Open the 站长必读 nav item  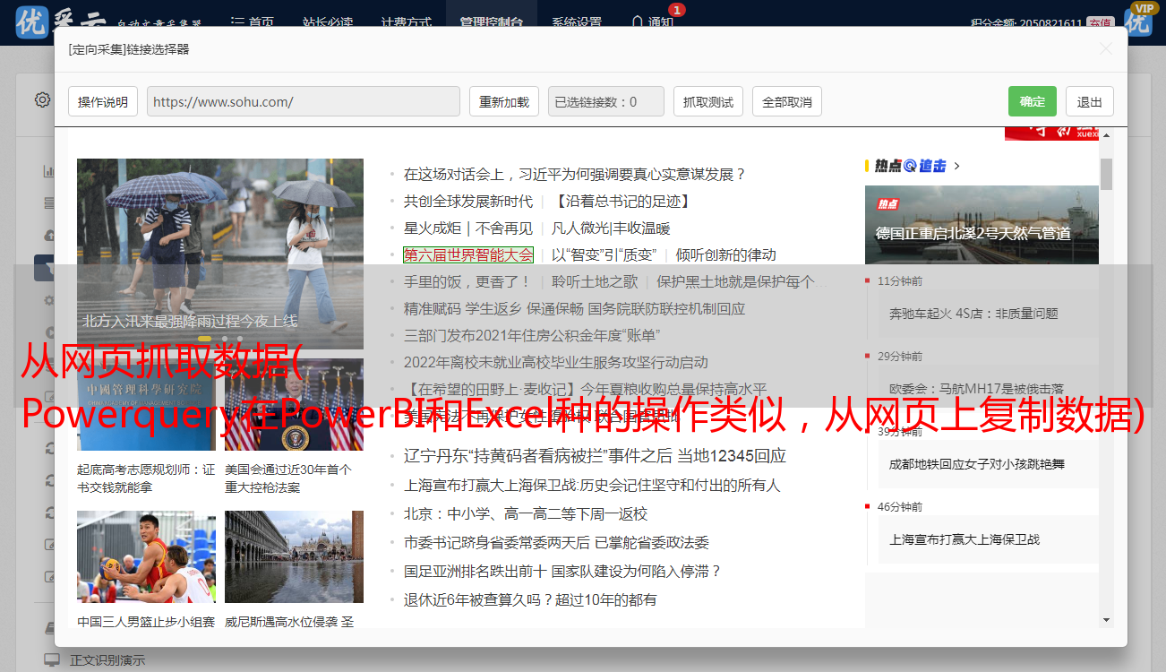(328, 23)
